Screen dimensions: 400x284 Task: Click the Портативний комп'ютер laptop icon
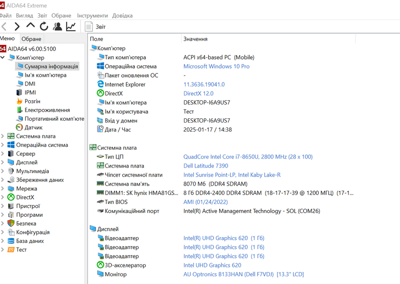[19, 119]
